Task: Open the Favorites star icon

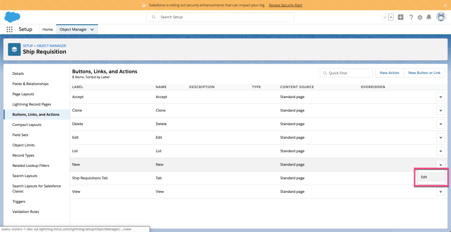Action: [385, 17]
